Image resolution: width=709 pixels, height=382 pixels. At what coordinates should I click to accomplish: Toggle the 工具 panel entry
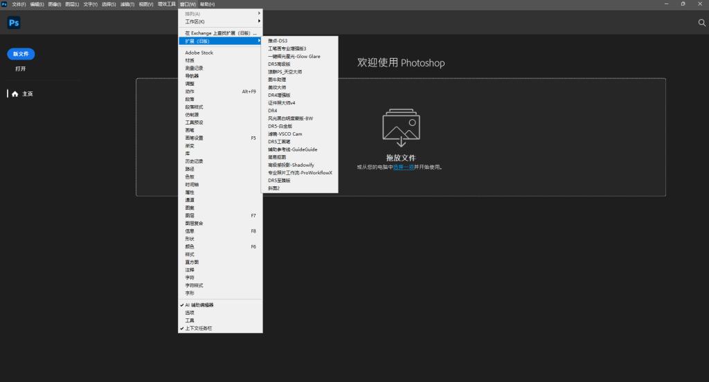(x=220, y=320)
